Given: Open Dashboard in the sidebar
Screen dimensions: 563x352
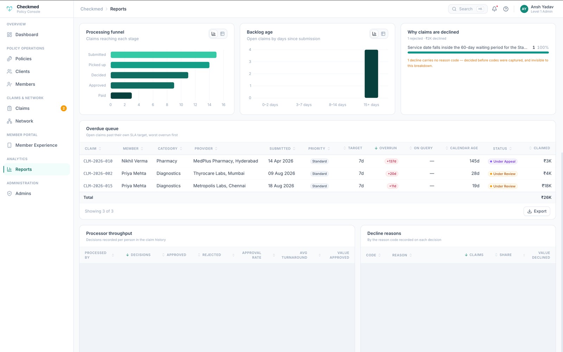Looking at the screenshot, I should tap(37, 34).
